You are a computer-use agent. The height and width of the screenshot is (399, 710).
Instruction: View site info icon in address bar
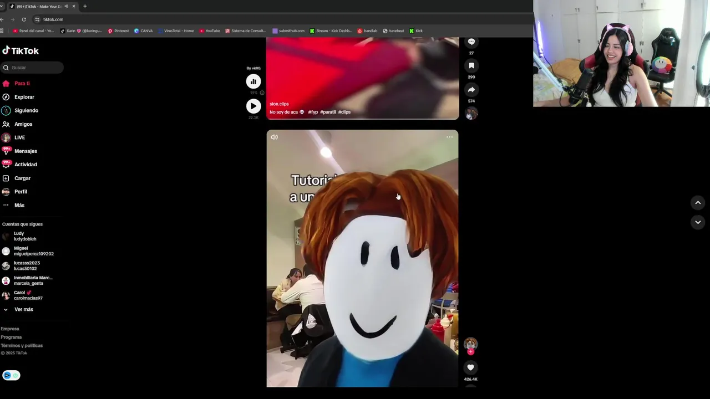(x=37, y=19)
